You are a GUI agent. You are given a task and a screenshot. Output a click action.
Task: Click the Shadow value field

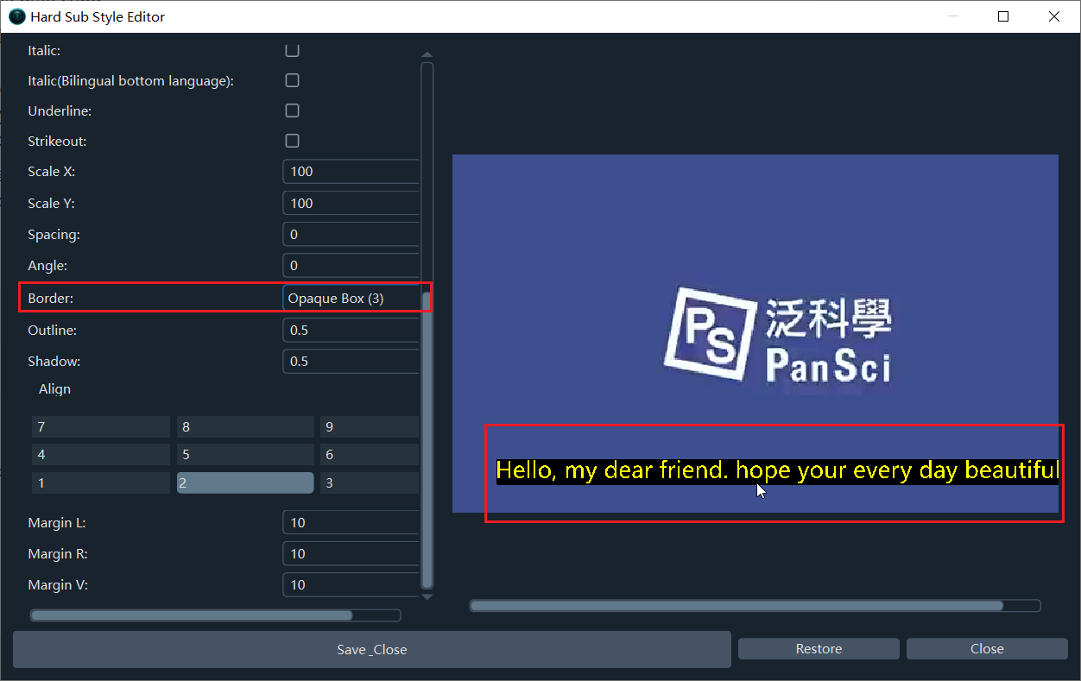(x=351, y=362)
